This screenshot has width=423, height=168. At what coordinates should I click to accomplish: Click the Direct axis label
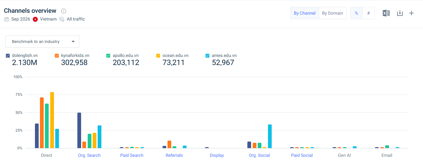pyautogui.click(x=46, y=155)
